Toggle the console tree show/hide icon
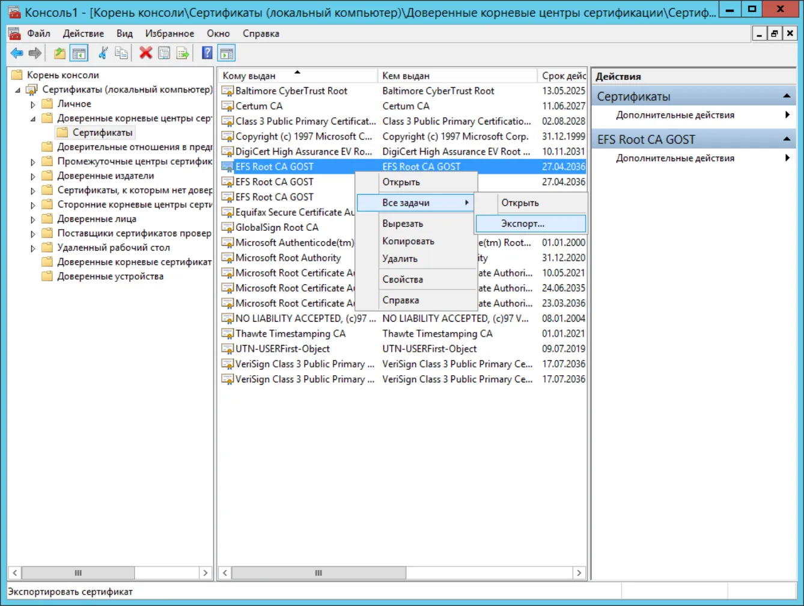804x606 pixels. pos(79,54)
